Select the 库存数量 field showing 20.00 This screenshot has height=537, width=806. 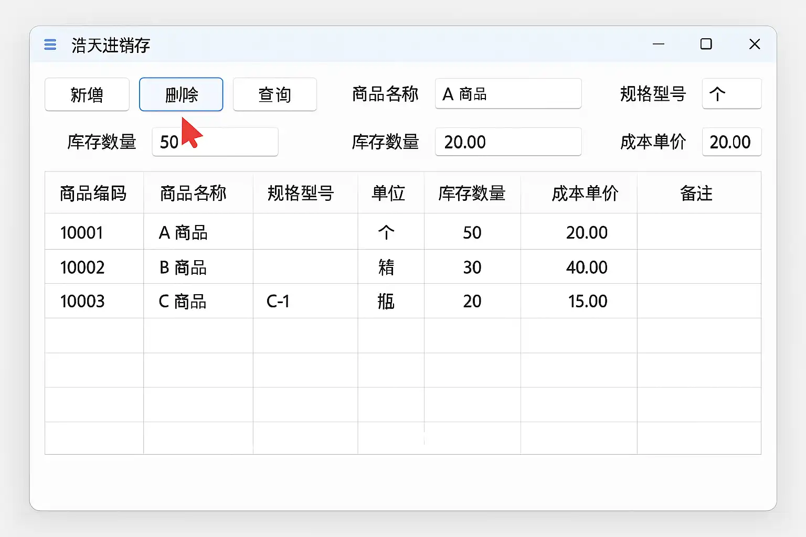[508, 142]
